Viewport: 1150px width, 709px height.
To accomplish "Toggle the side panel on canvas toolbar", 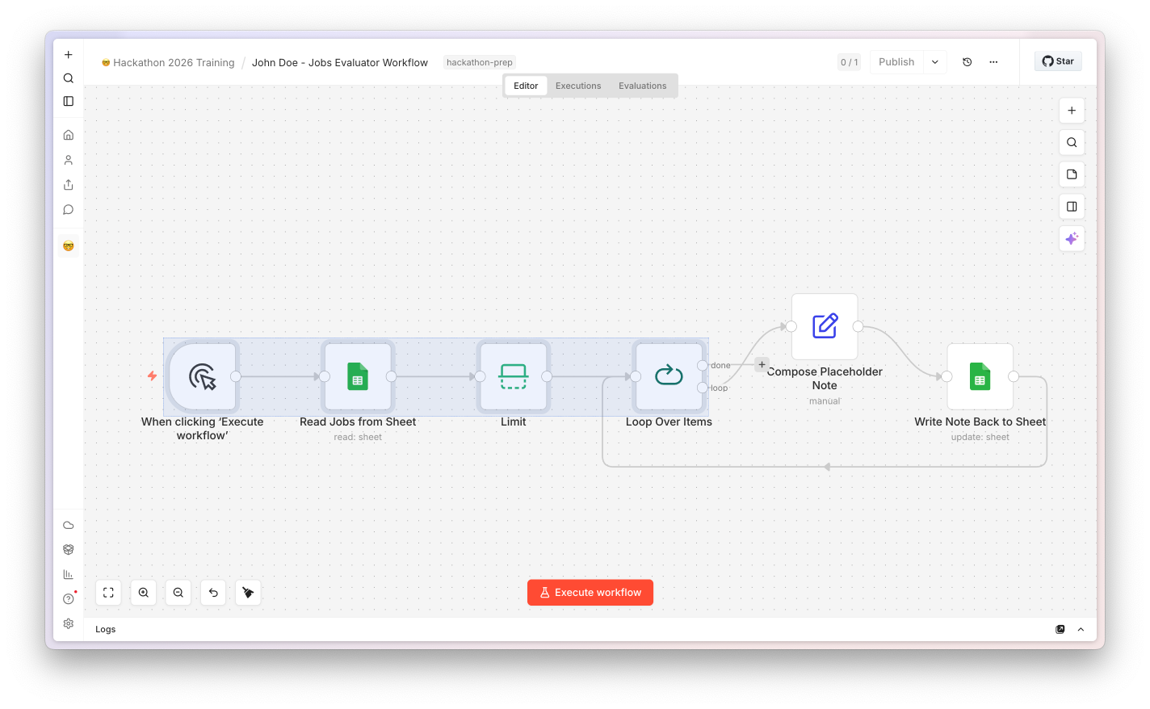I will click(x=1072, y=207).
